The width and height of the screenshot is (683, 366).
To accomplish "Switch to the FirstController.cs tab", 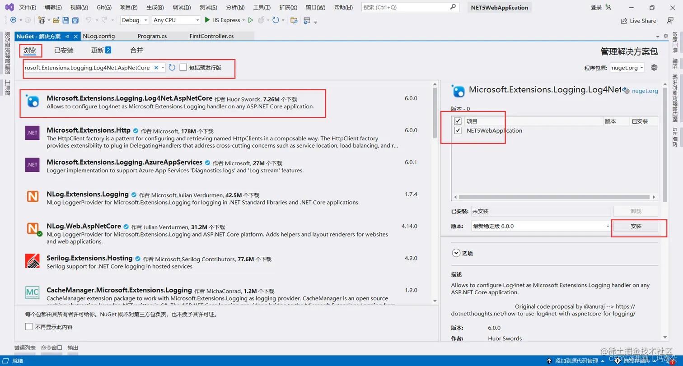I will click(x=211, y=36).
